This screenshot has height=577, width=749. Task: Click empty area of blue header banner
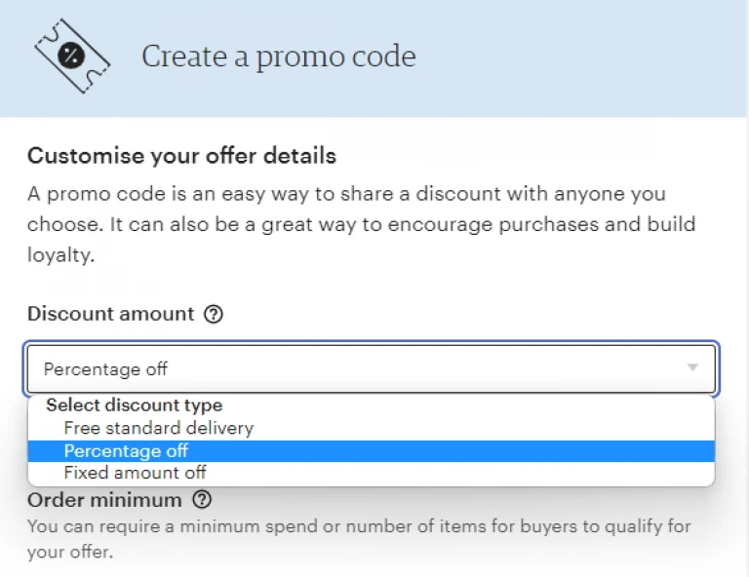[573, 58]
